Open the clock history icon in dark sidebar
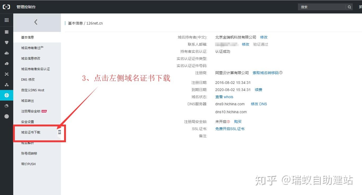 pyautogui.click(x=7, y=106)
